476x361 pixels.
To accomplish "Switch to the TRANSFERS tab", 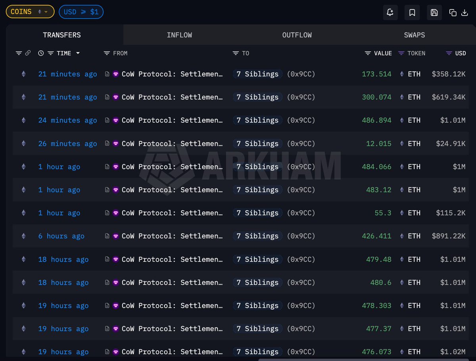I will pos(62,35).
